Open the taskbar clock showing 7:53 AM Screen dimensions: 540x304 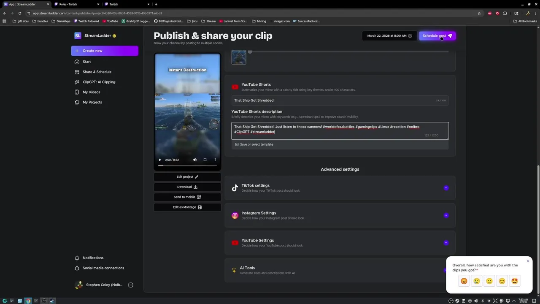pyautogui.click(x=524, y=301)
